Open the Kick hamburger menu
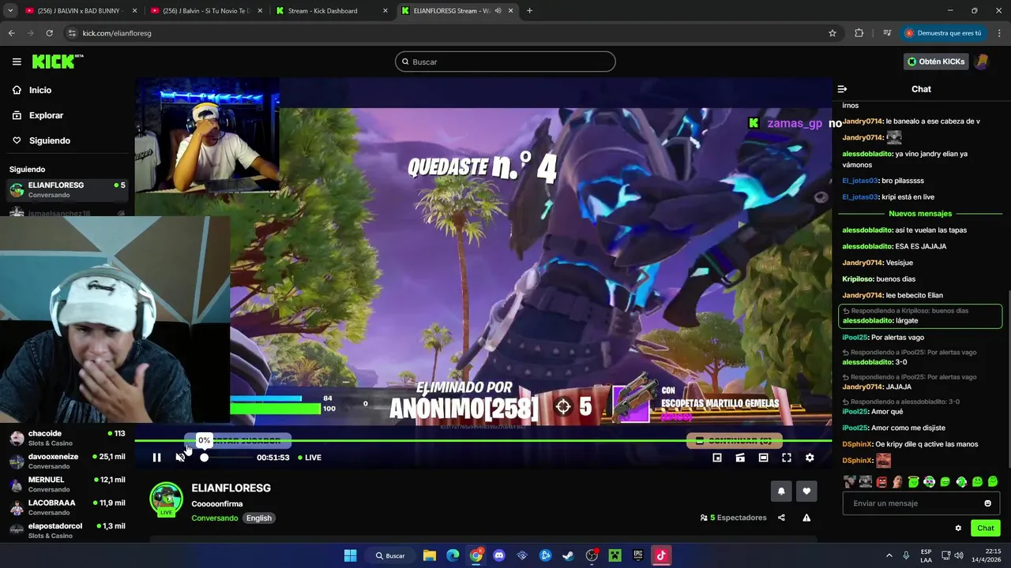Image resolution: width=1011 pixels, height=568 pixels. pyautogui.click(x=17, y=62)
